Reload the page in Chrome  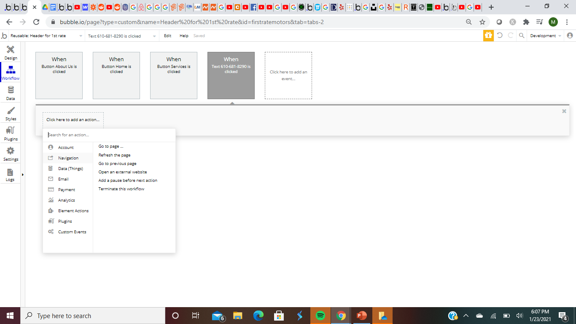coord(36,22)
